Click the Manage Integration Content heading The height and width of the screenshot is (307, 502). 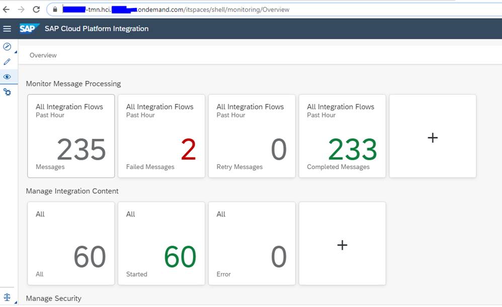(72, 191)
